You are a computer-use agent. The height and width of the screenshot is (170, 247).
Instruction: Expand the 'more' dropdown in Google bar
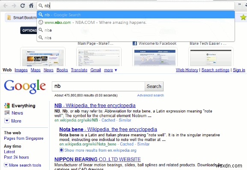pos(110,70)
